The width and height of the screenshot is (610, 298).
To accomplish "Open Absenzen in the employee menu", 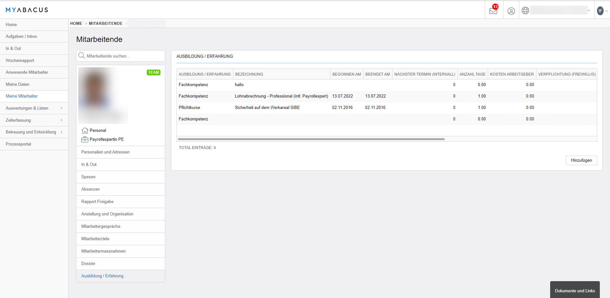I will 90,189.
